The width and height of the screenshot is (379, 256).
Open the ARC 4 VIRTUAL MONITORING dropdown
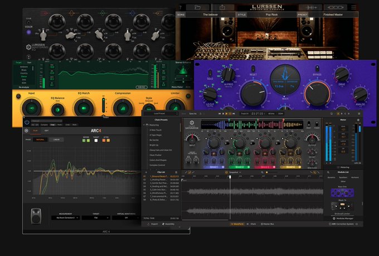point(126,218)
